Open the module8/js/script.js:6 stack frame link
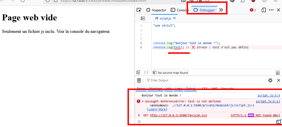 coord(213,105)
